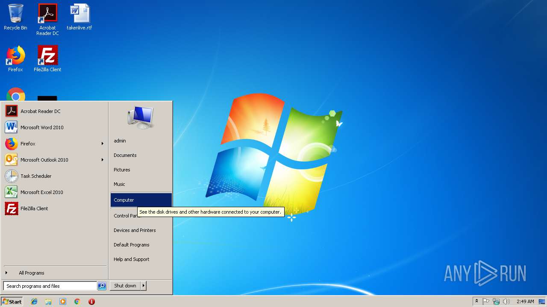Open Pictures from Start menu

pyautogui.click(x=122, y=170)
